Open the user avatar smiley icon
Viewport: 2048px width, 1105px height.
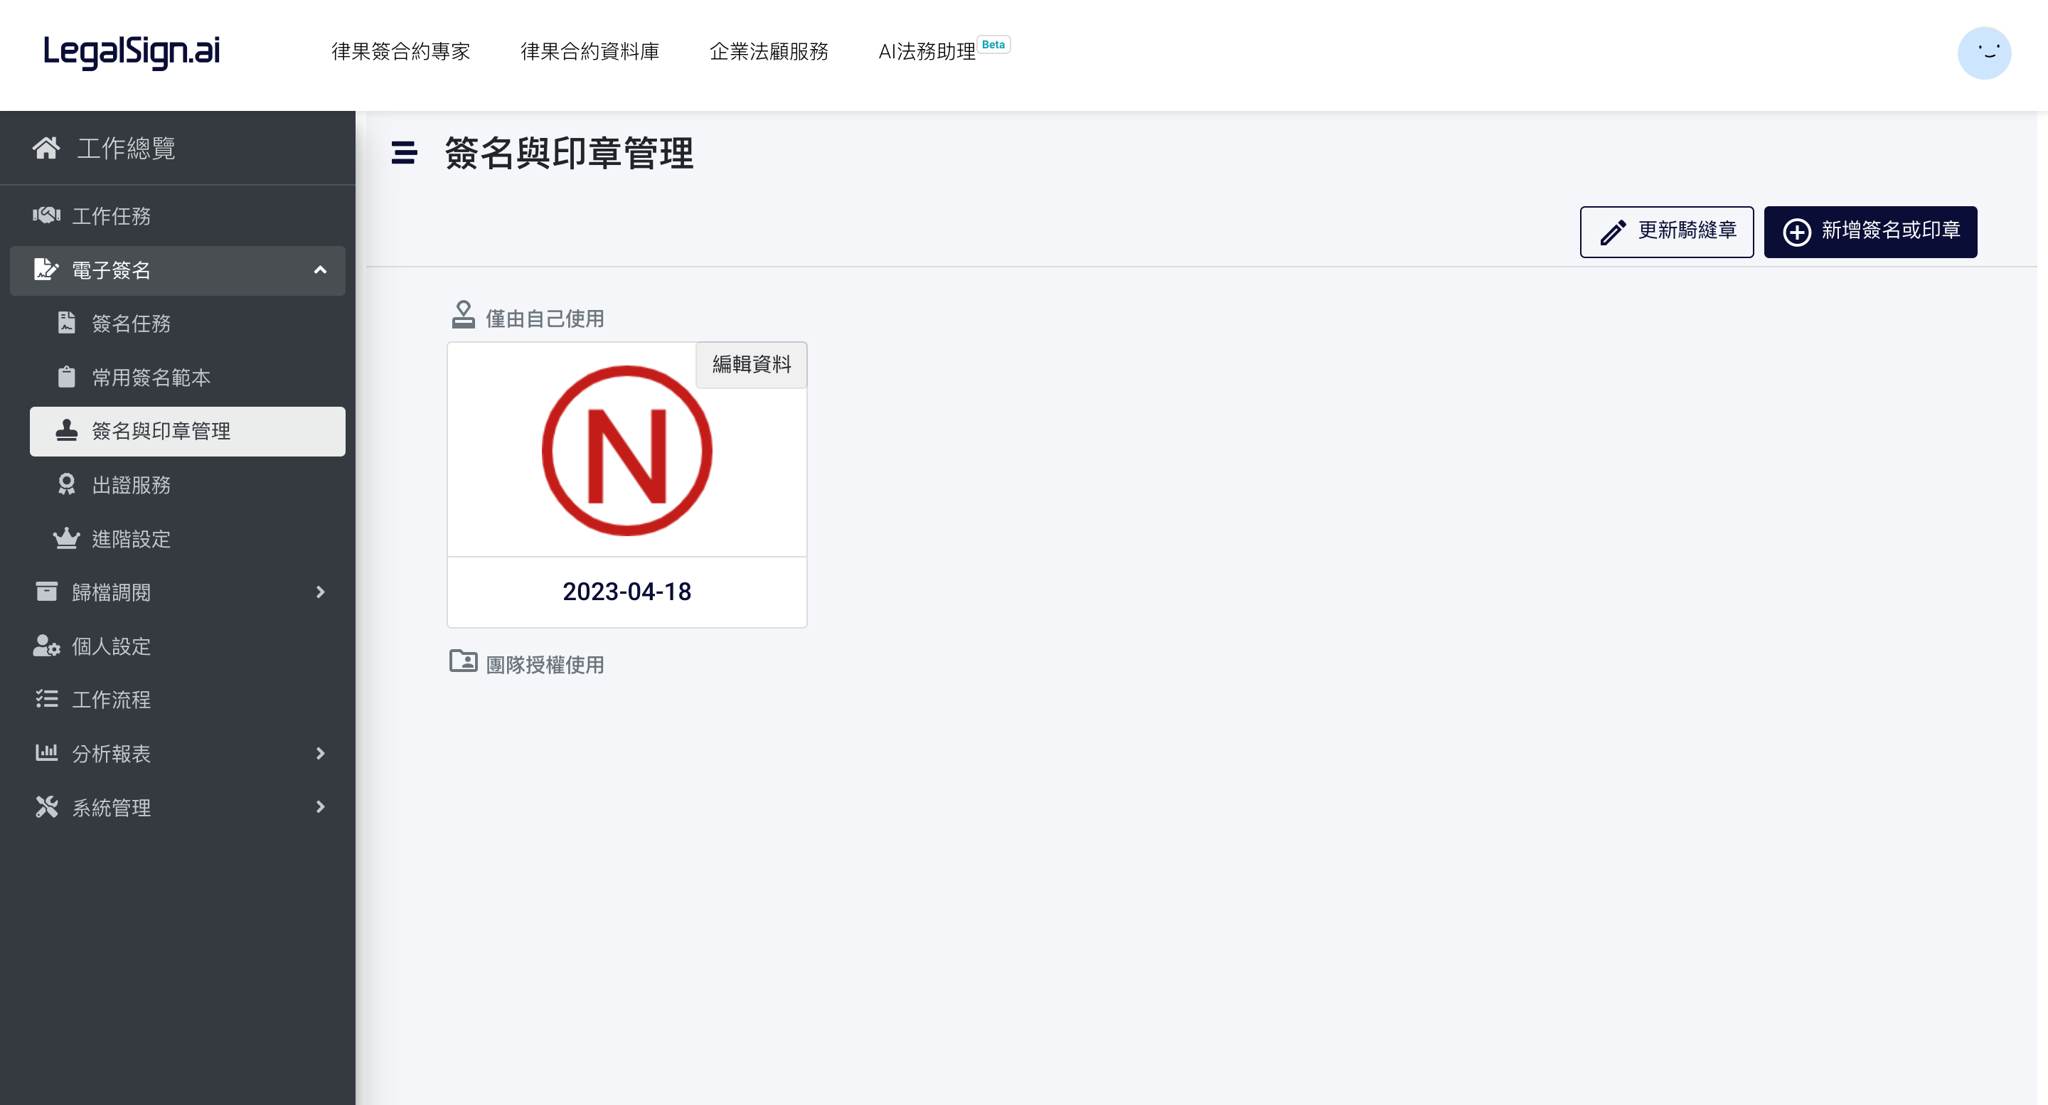point(1985,53)
